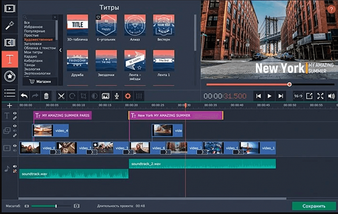Screen dimensions: 338x214
Task: Start voice recording with microphone icon
Action: coord(117,96)
